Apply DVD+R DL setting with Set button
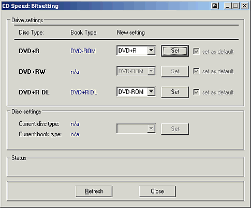The image size is (251, 208). pyautogui.click(x=175, y=92)
